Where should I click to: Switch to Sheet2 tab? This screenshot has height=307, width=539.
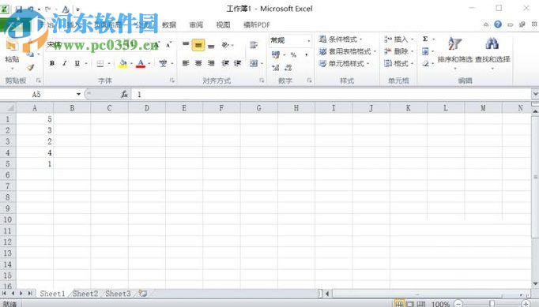pyautogui.click(x=85, y=294)
